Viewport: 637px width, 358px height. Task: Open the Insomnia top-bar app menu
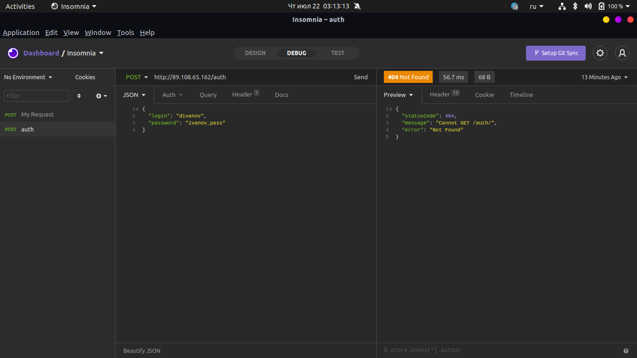(x=74, y=6)
